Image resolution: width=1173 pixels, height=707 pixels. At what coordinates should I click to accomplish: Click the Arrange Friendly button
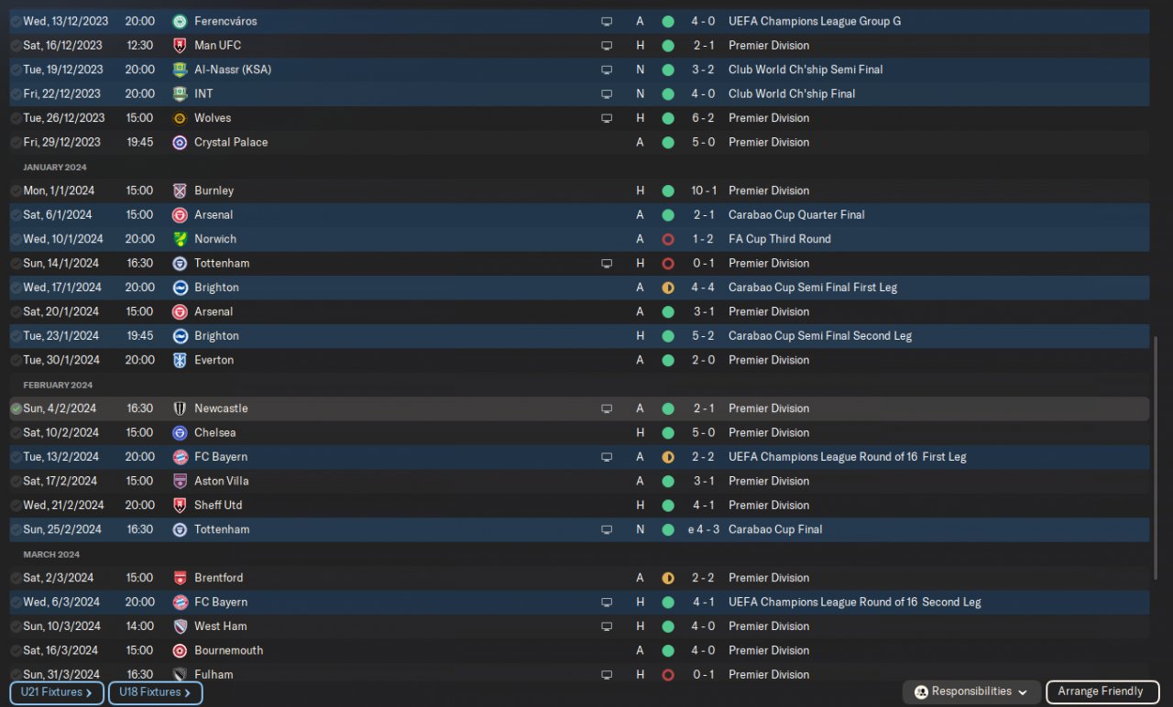pos(1102,692)
